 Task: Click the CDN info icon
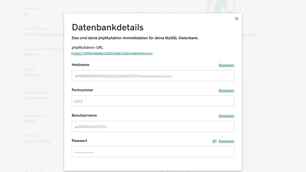pos(33,69)
